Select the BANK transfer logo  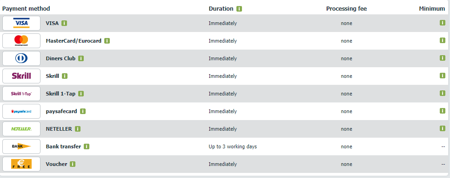tap(21, 146)
